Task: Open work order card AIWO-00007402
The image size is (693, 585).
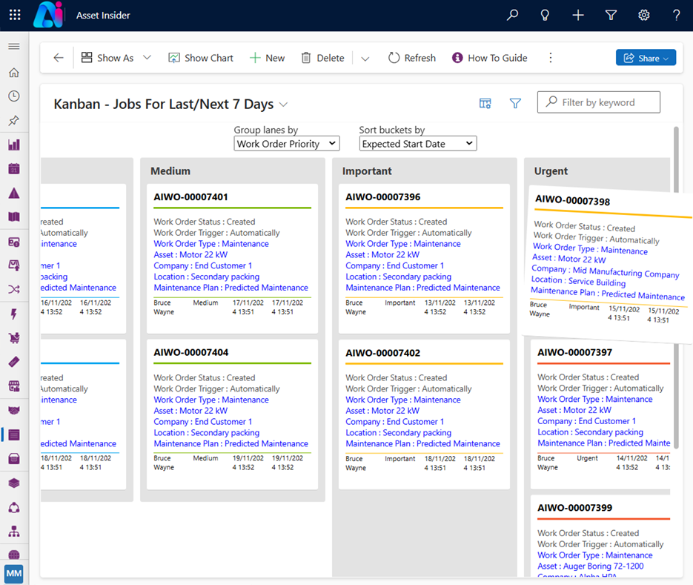Action: click(424, 414)
